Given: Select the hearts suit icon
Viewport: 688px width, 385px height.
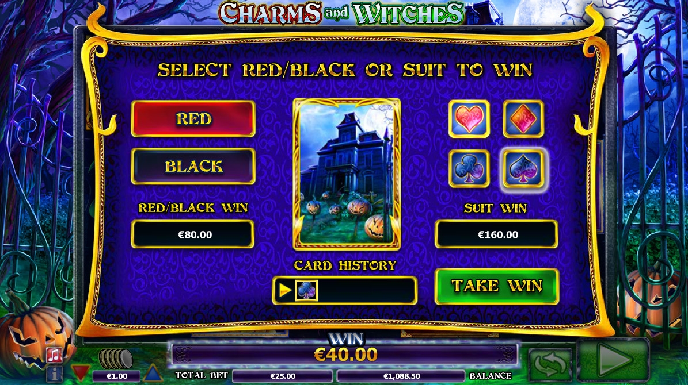Looking at the screenshot, I should click(469, 119).
